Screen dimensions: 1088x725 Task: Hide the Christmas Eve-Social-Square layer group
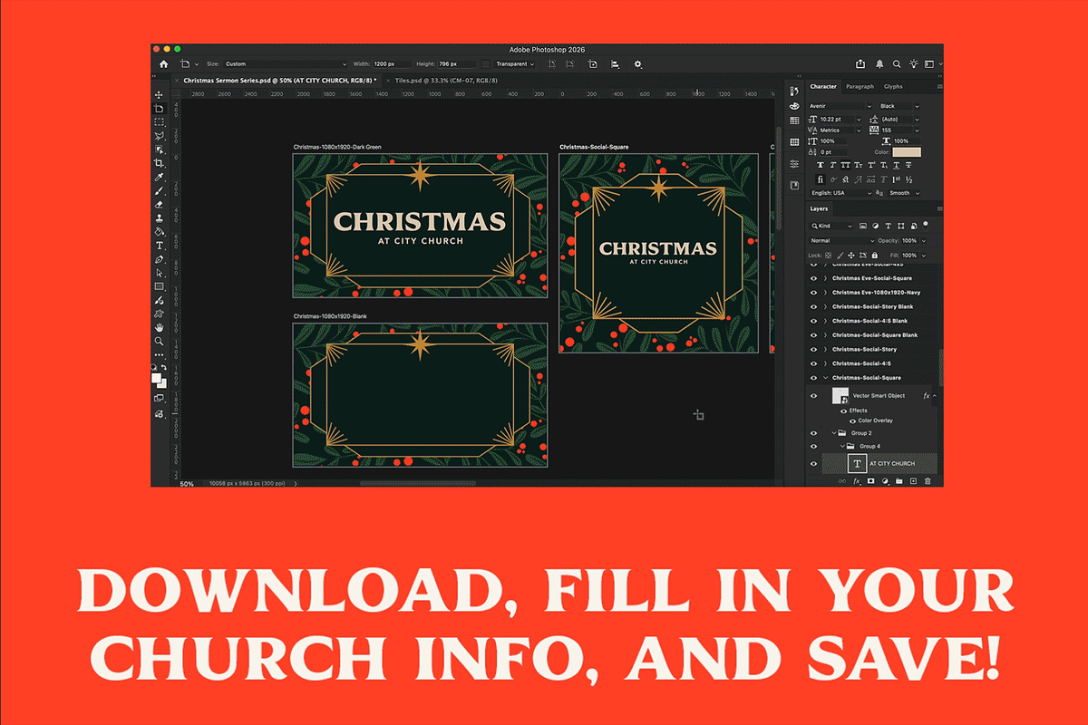tap(813, 278)
